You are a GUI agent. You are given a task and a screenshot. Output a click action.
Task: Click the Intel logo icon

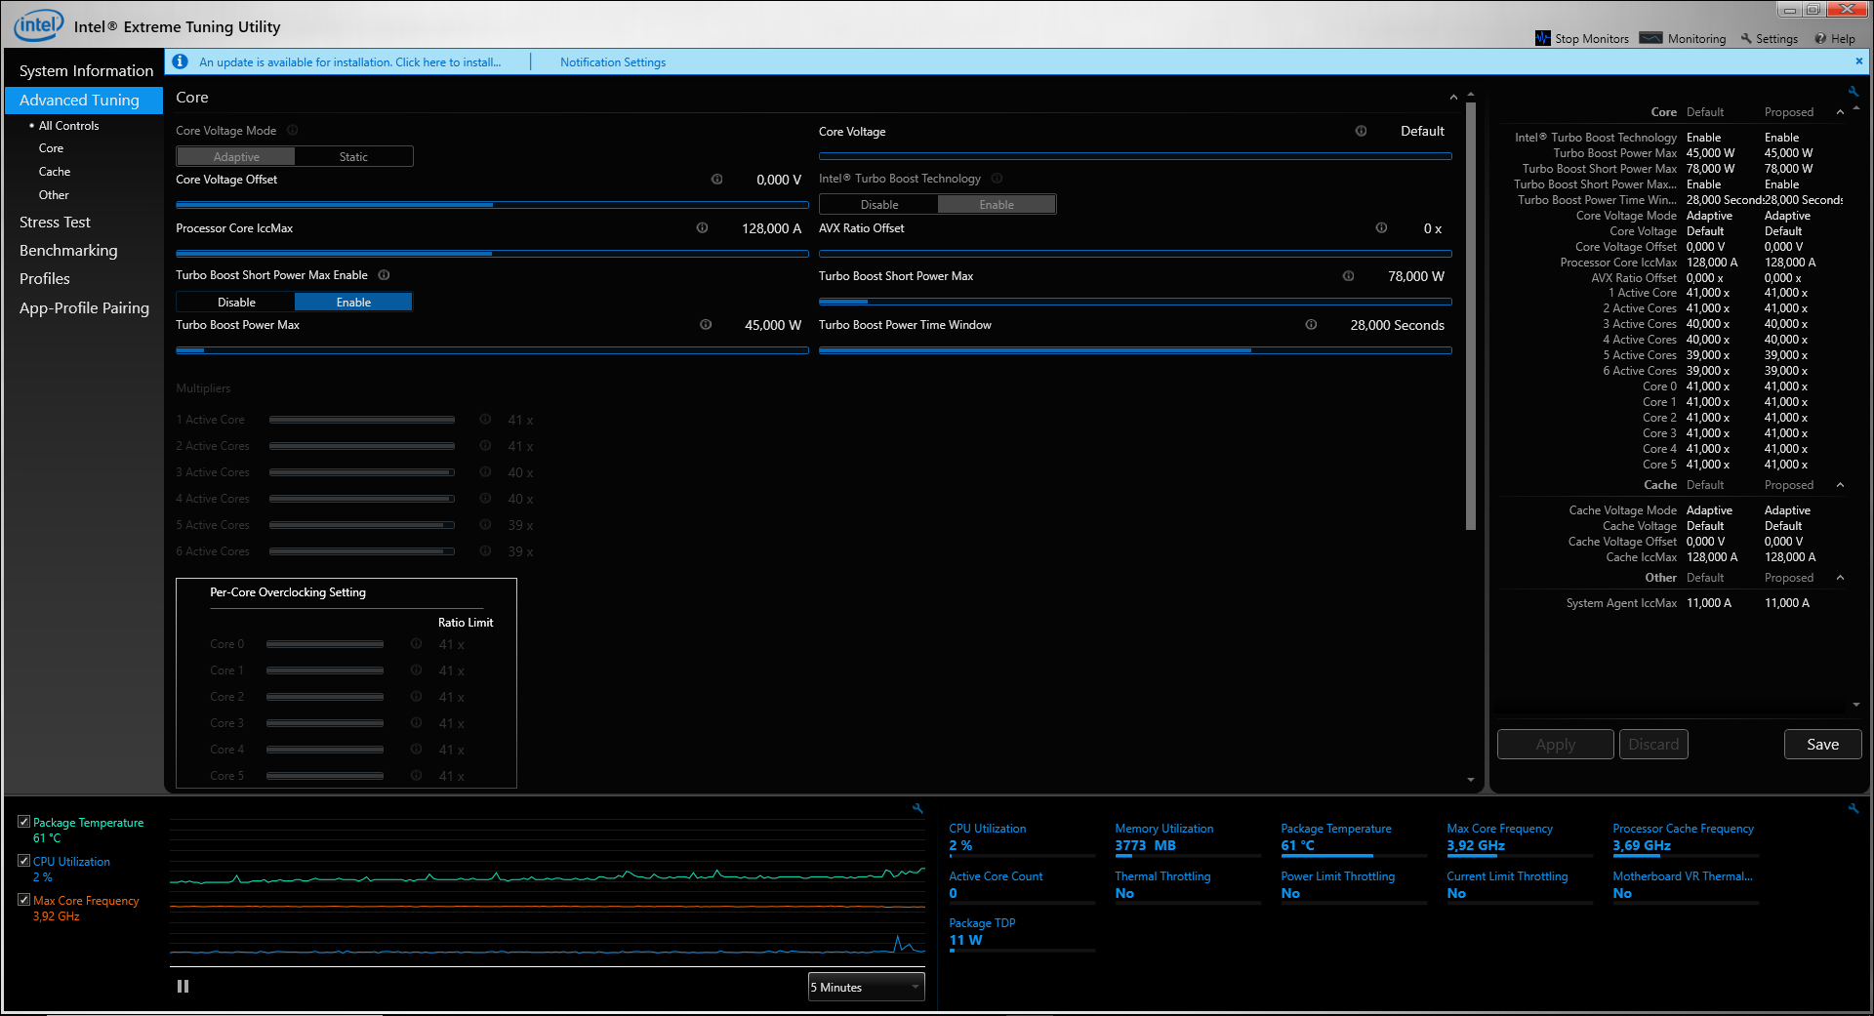(39, 25)
